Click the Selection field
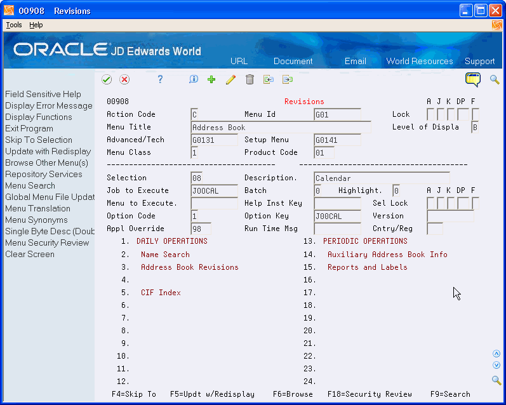Screen dimensions: 506x405 (197, 178)
